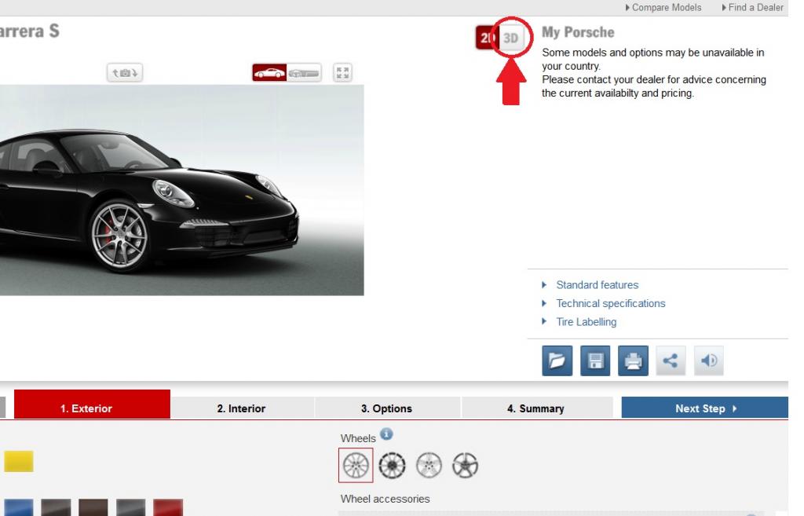
Task: Select the exterior car view toggle
Action: coord(270,72)
